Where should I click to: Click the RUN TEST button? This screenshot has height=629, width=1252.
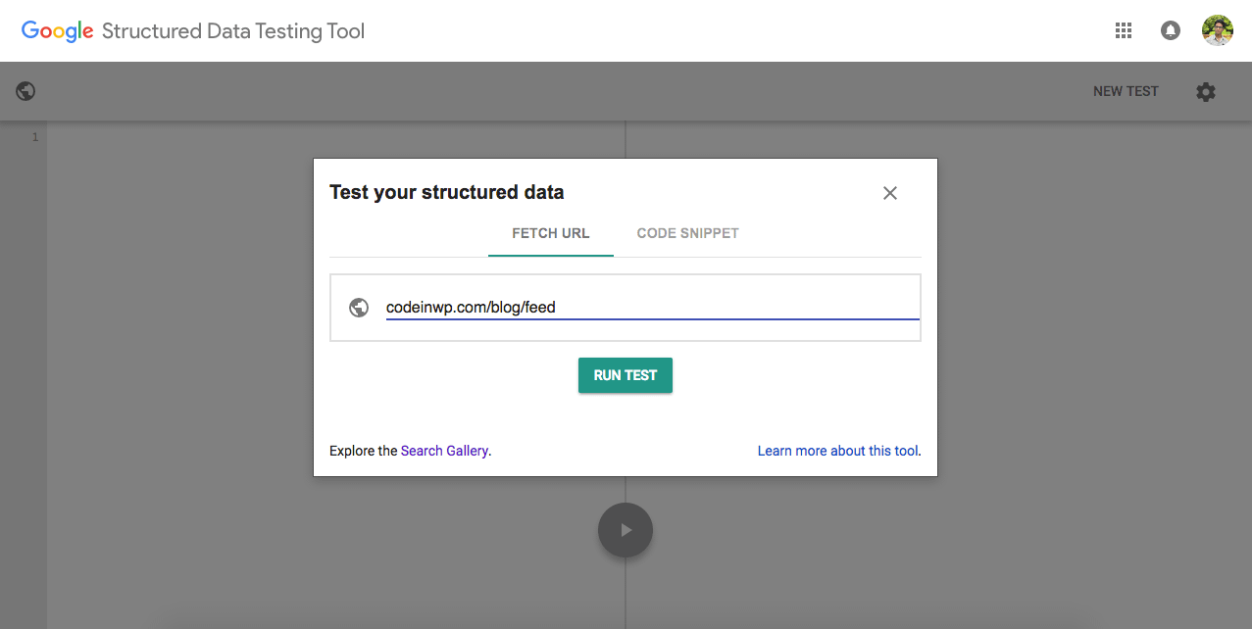tap(625, 375)
